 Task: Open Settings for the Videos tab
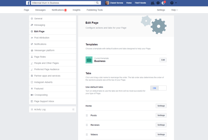(x=161, y=135)
